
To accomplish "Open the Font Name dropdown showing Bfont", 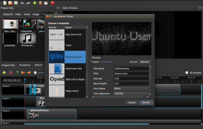I will (x=131, y=89).
